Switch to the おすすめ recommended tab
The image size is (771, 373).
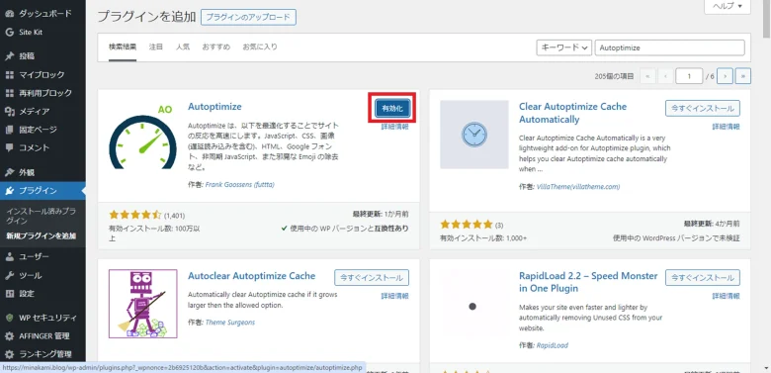pos(216,47)
